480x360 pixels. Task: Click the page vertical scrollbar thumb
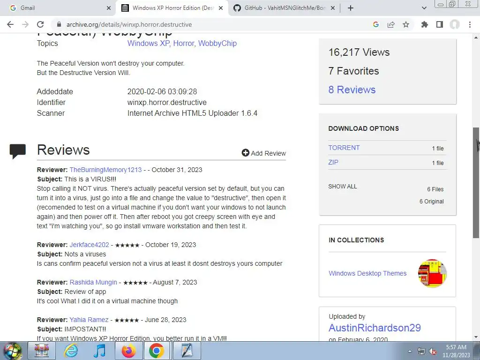point(476,182)
